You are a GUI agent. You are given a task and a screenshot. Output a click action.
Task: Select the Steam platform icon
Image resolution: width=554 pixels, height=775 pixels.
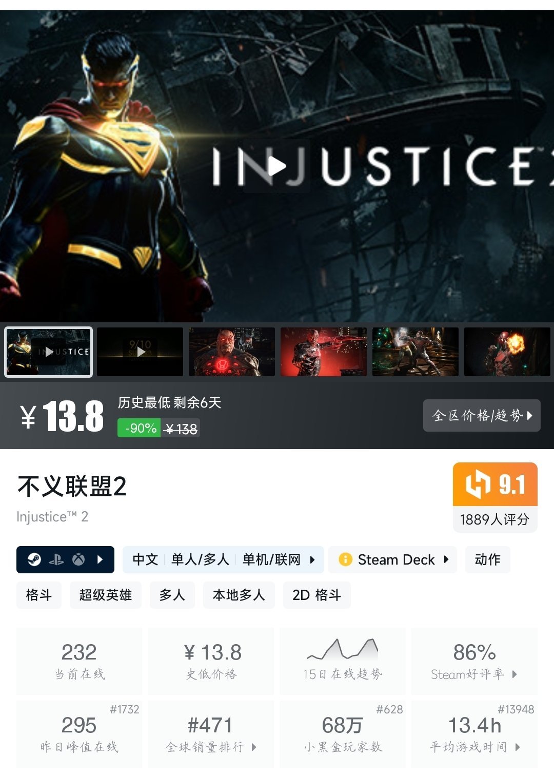(x=34, y=559)
